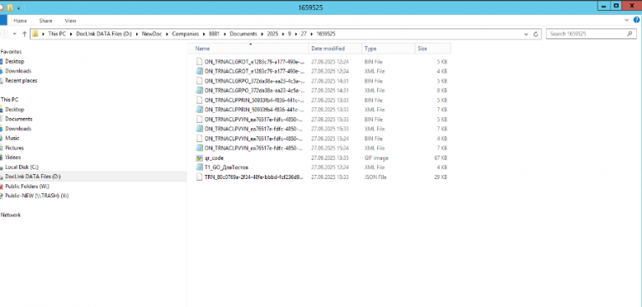
Task: Click the 67 KB size cell
Action: (x=441, y=158)
